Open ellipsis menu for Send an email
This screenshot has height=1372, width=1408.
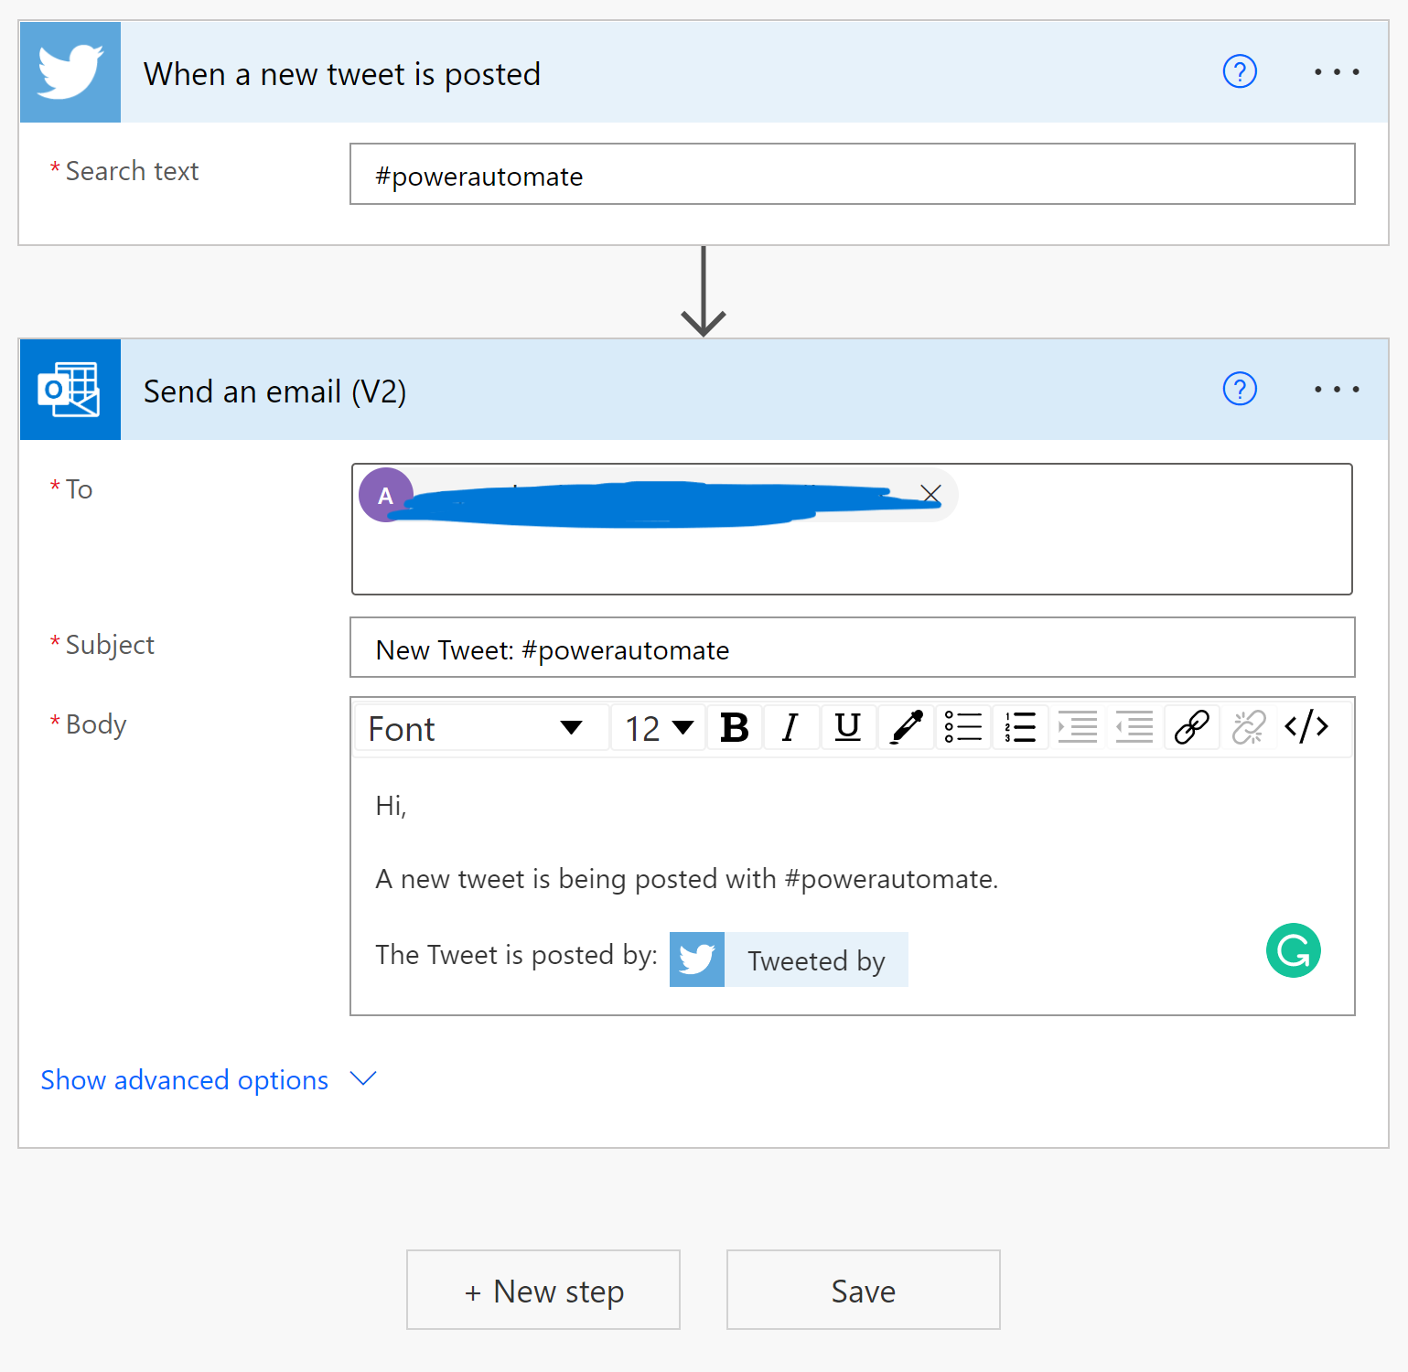click(x=1337, y=390)
